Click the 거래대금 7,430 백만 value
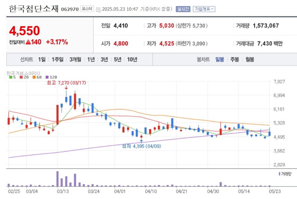The height and width of the screenshot is (199, 297). pos(270,43)
